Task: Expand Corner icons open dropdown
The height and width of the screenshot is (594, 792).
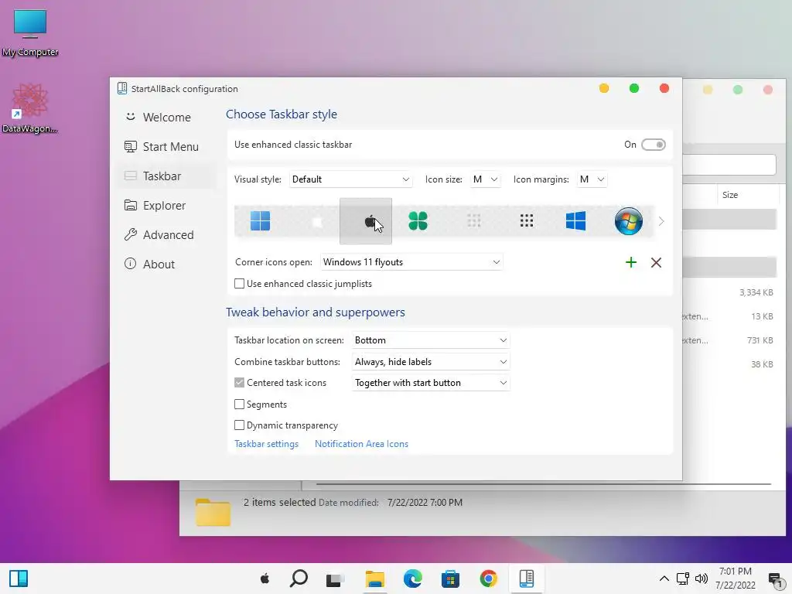Action: (411, 262)
